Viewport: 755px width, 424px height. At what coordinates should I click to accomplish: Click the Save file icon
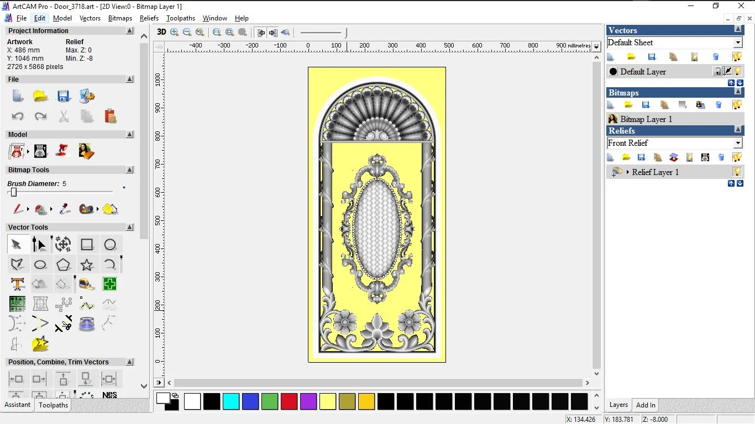64,96
